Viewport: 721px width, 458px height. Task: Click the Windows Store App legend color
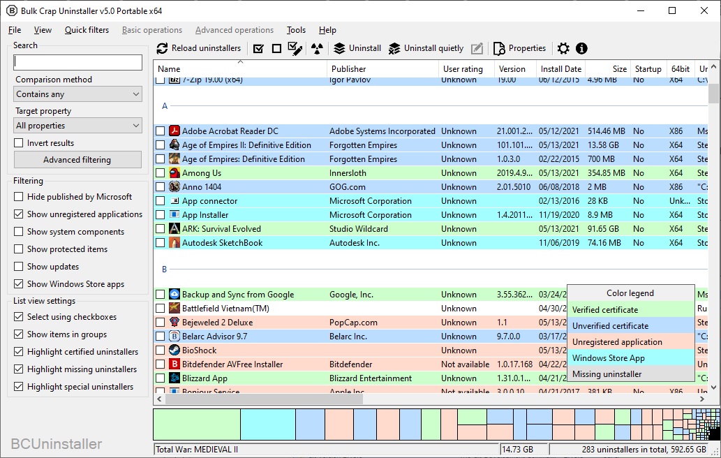point(630,358)
